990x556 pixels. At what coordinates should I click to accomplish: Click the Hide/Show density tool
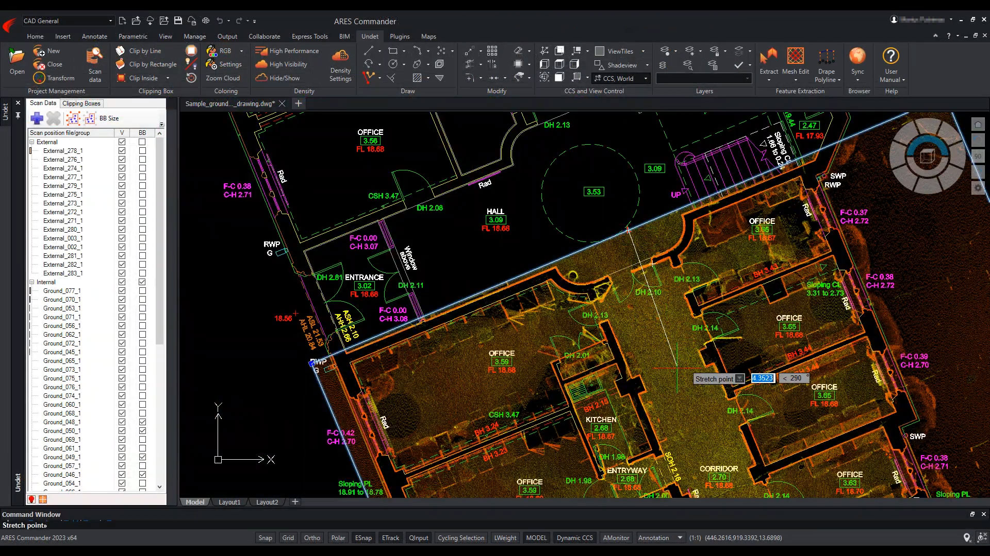tap(278, 78)
